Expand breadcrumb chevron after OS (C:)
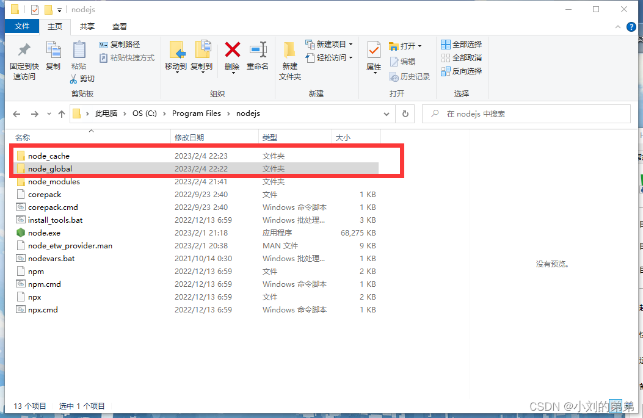643x418 pixels. tap(164, 114)
